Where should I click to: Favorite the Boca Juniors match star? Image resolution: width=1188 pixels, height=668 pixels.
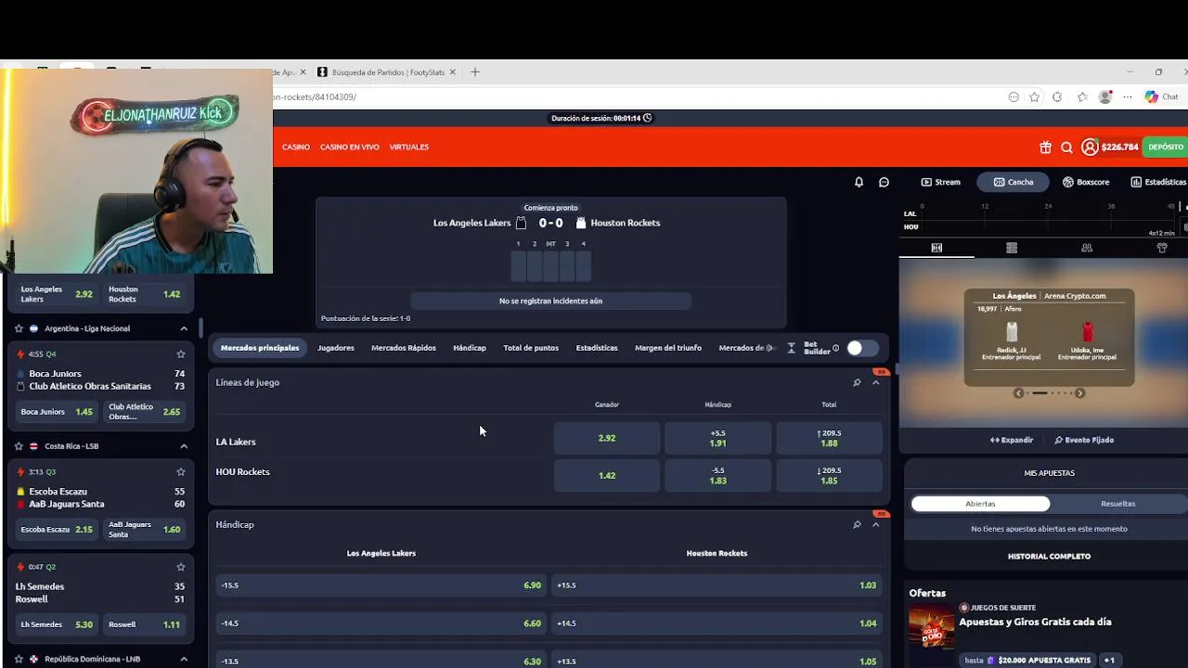(x=181, y=353)
